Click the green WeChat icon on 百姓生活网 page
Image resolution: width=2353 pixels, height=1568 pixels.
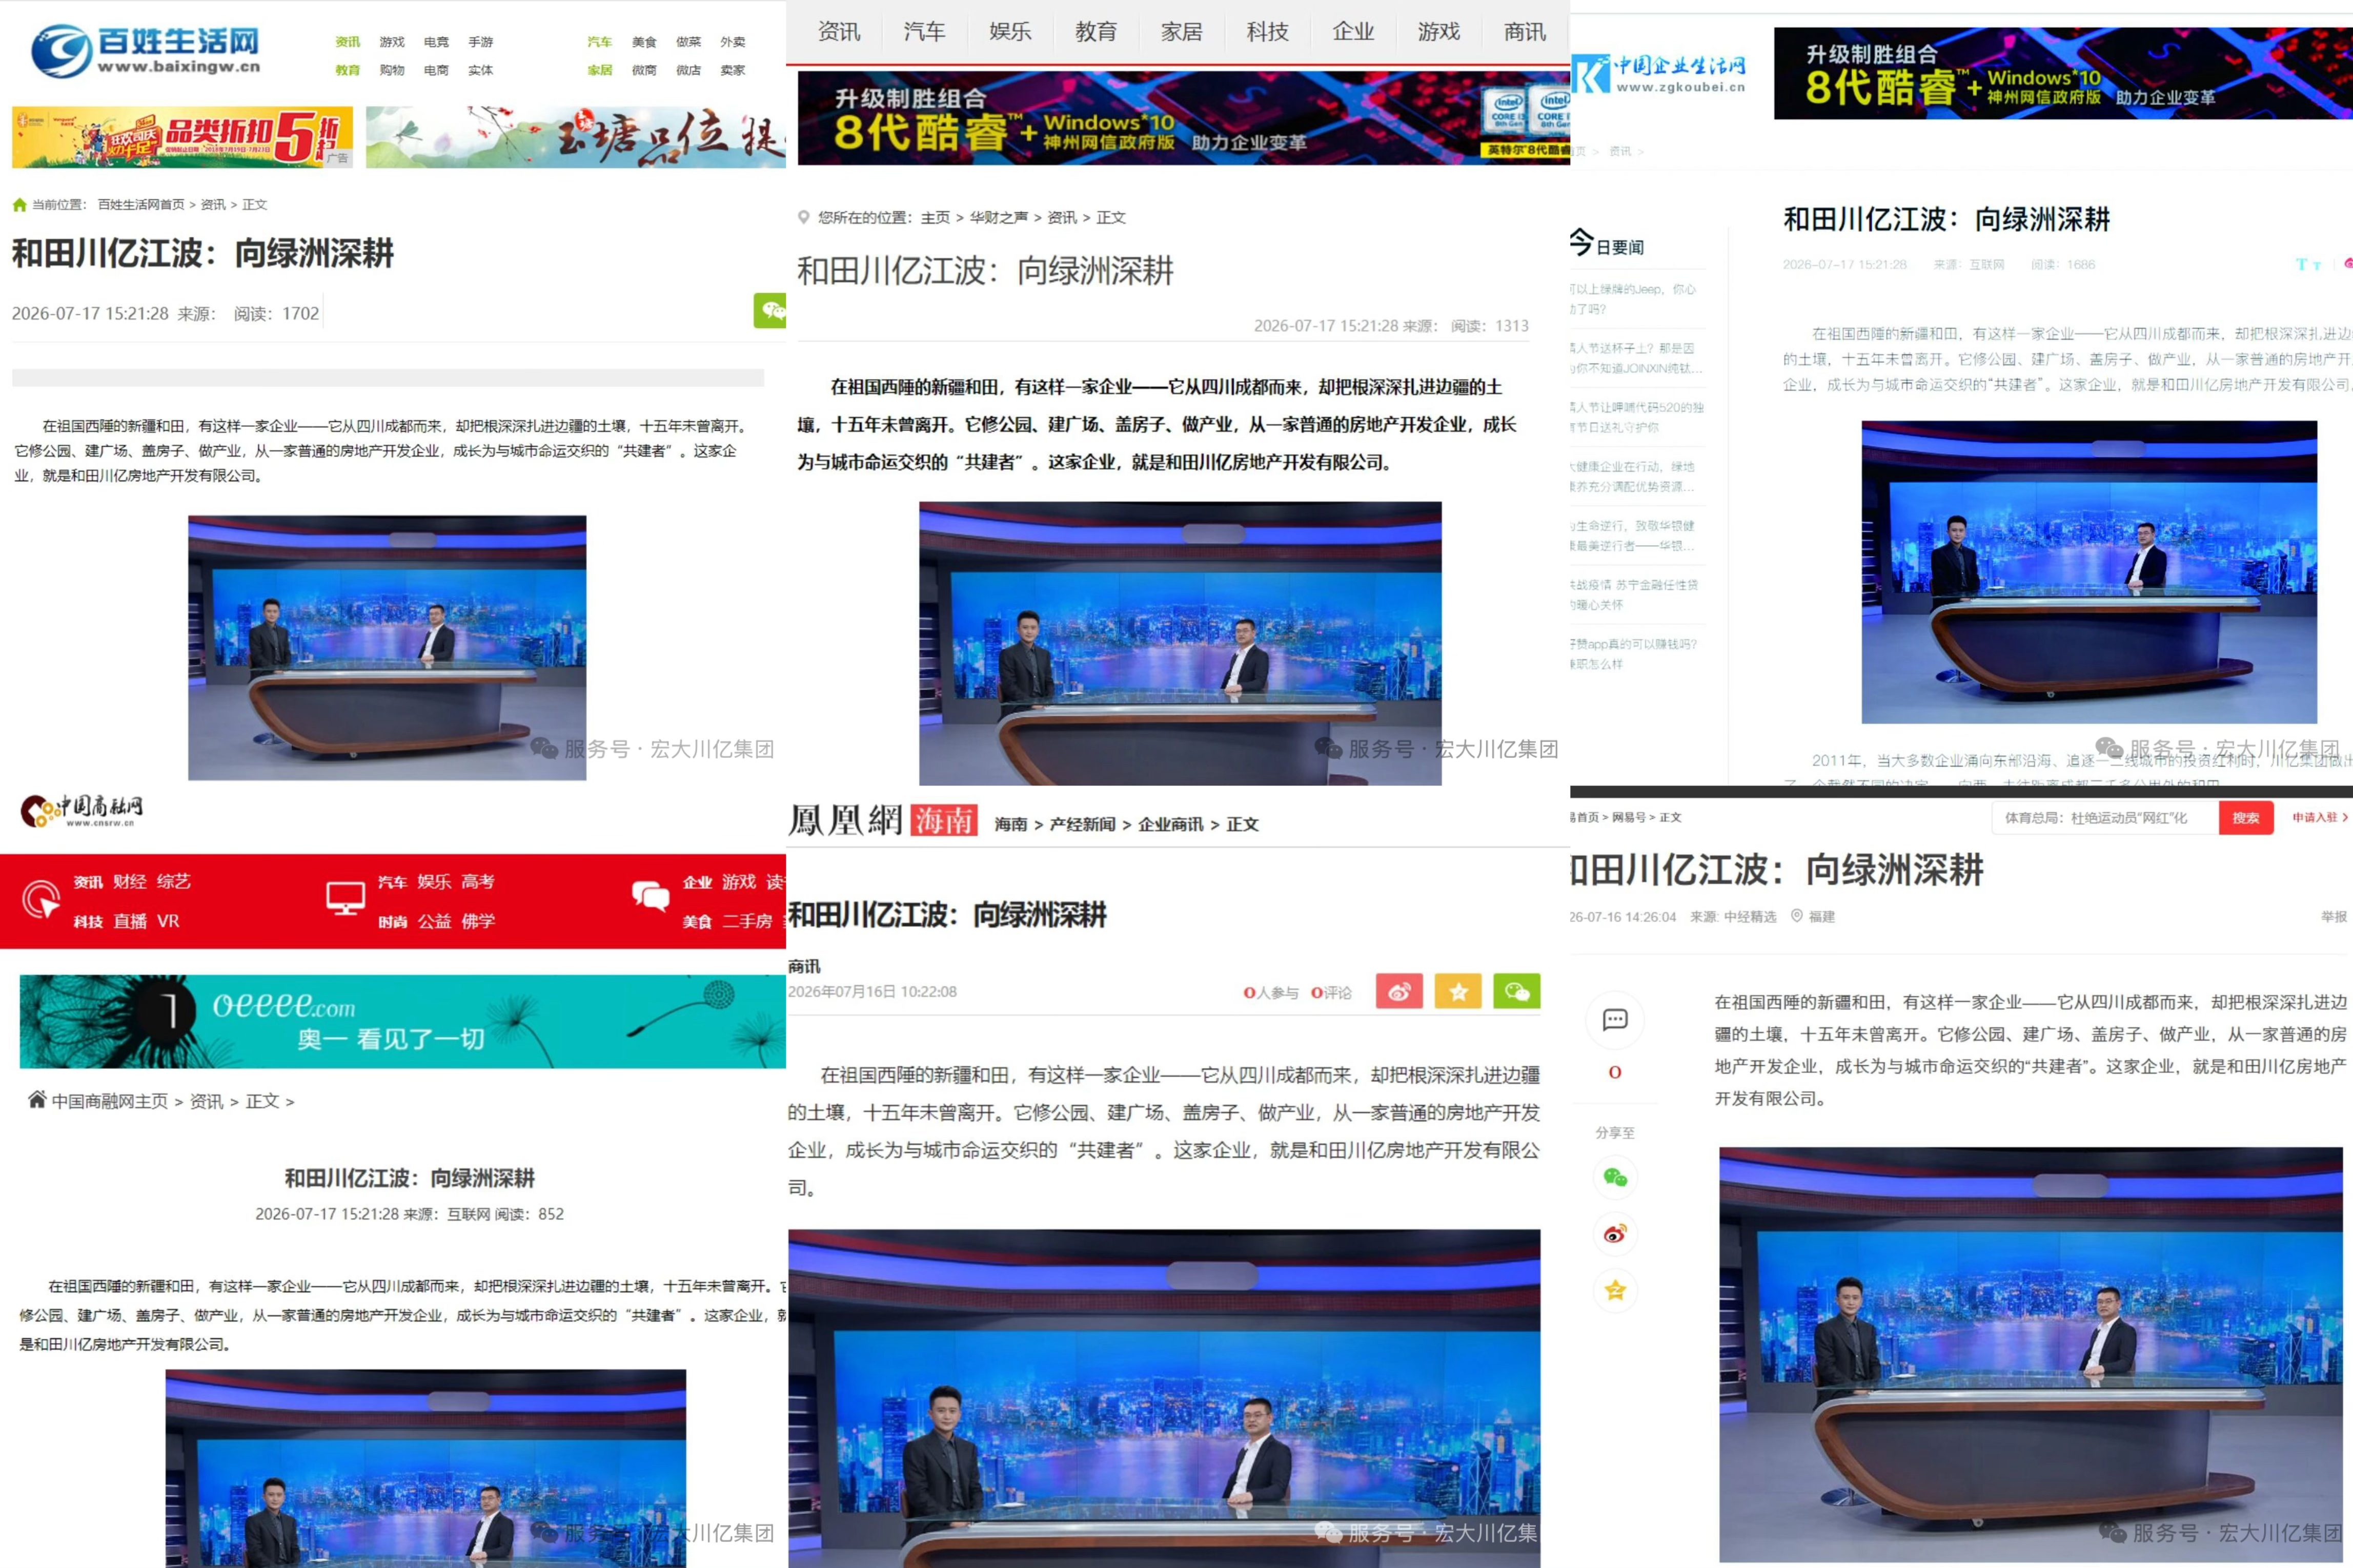coord(770,310)
